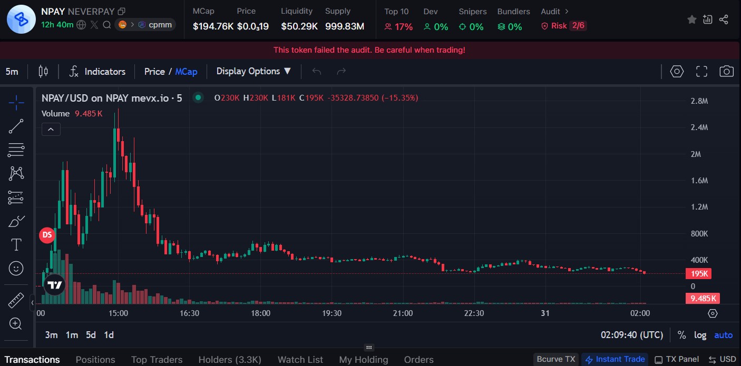The image size is (741, 366).
Task: Select the text annotation tool
Action: tap(16, 245)
